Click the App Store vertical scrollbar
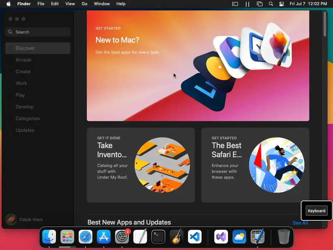The height and width of the screenshot is (250, 333). pyautogui.click(x=325, y=24)
